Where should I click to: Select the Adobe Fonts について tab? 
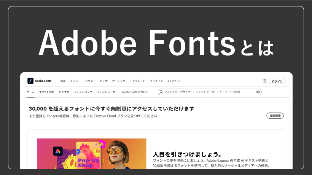(135, 92)
